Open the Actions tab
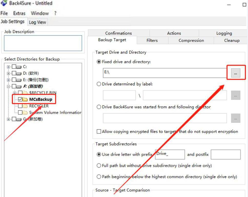This screenshot has width=248, height=197. coord(174,33)
